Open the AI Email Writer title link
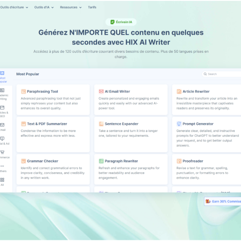Viewport: 241px width, 241px height. tap(117, 92)
